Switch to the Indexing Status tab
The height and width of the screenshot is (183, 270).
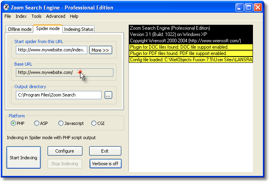pos(79,29)
